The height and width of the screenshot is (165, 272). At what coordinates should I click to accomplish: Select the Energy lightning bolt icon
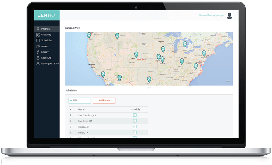(x=38, y=52)
